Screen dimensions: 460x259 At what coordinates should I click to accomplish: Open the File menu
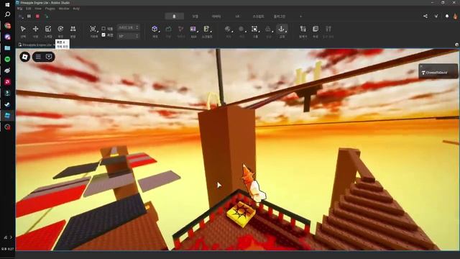[19, 9]
